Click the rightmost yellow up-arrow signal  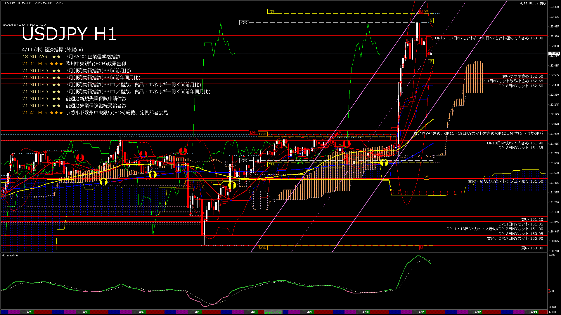(384, 162)
